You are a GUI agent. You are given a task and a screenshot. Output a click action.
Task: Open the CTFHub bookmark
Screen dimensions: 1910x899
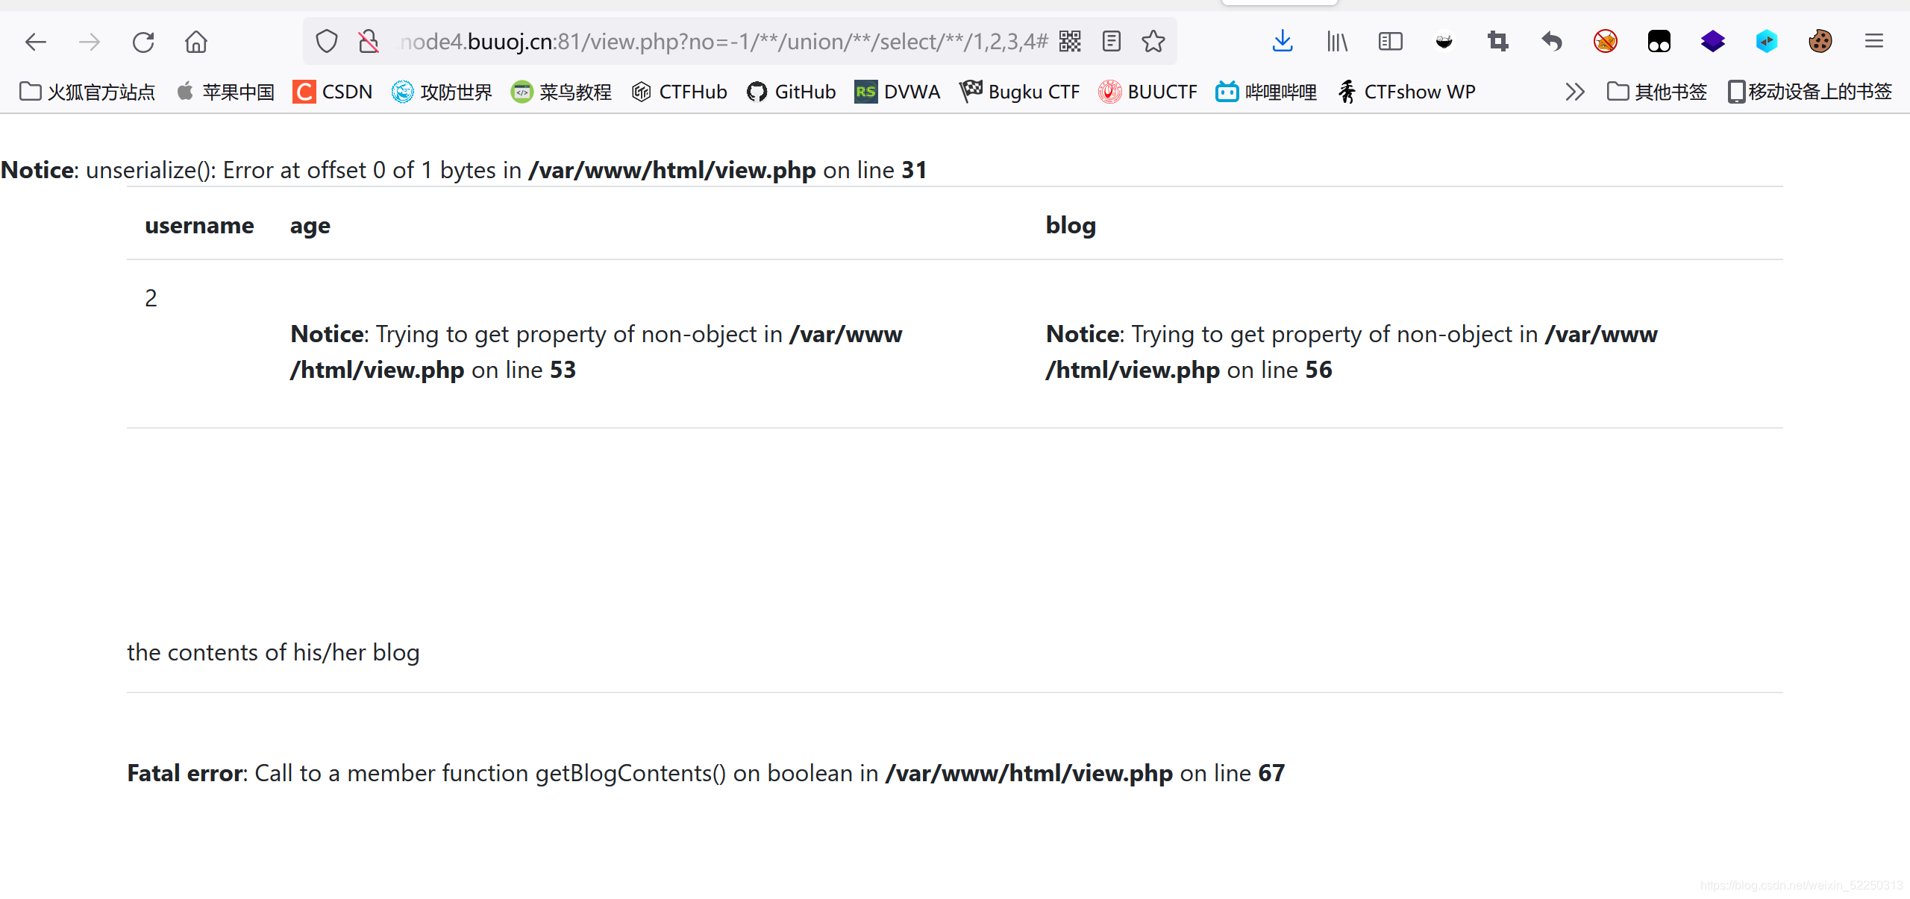680,92
